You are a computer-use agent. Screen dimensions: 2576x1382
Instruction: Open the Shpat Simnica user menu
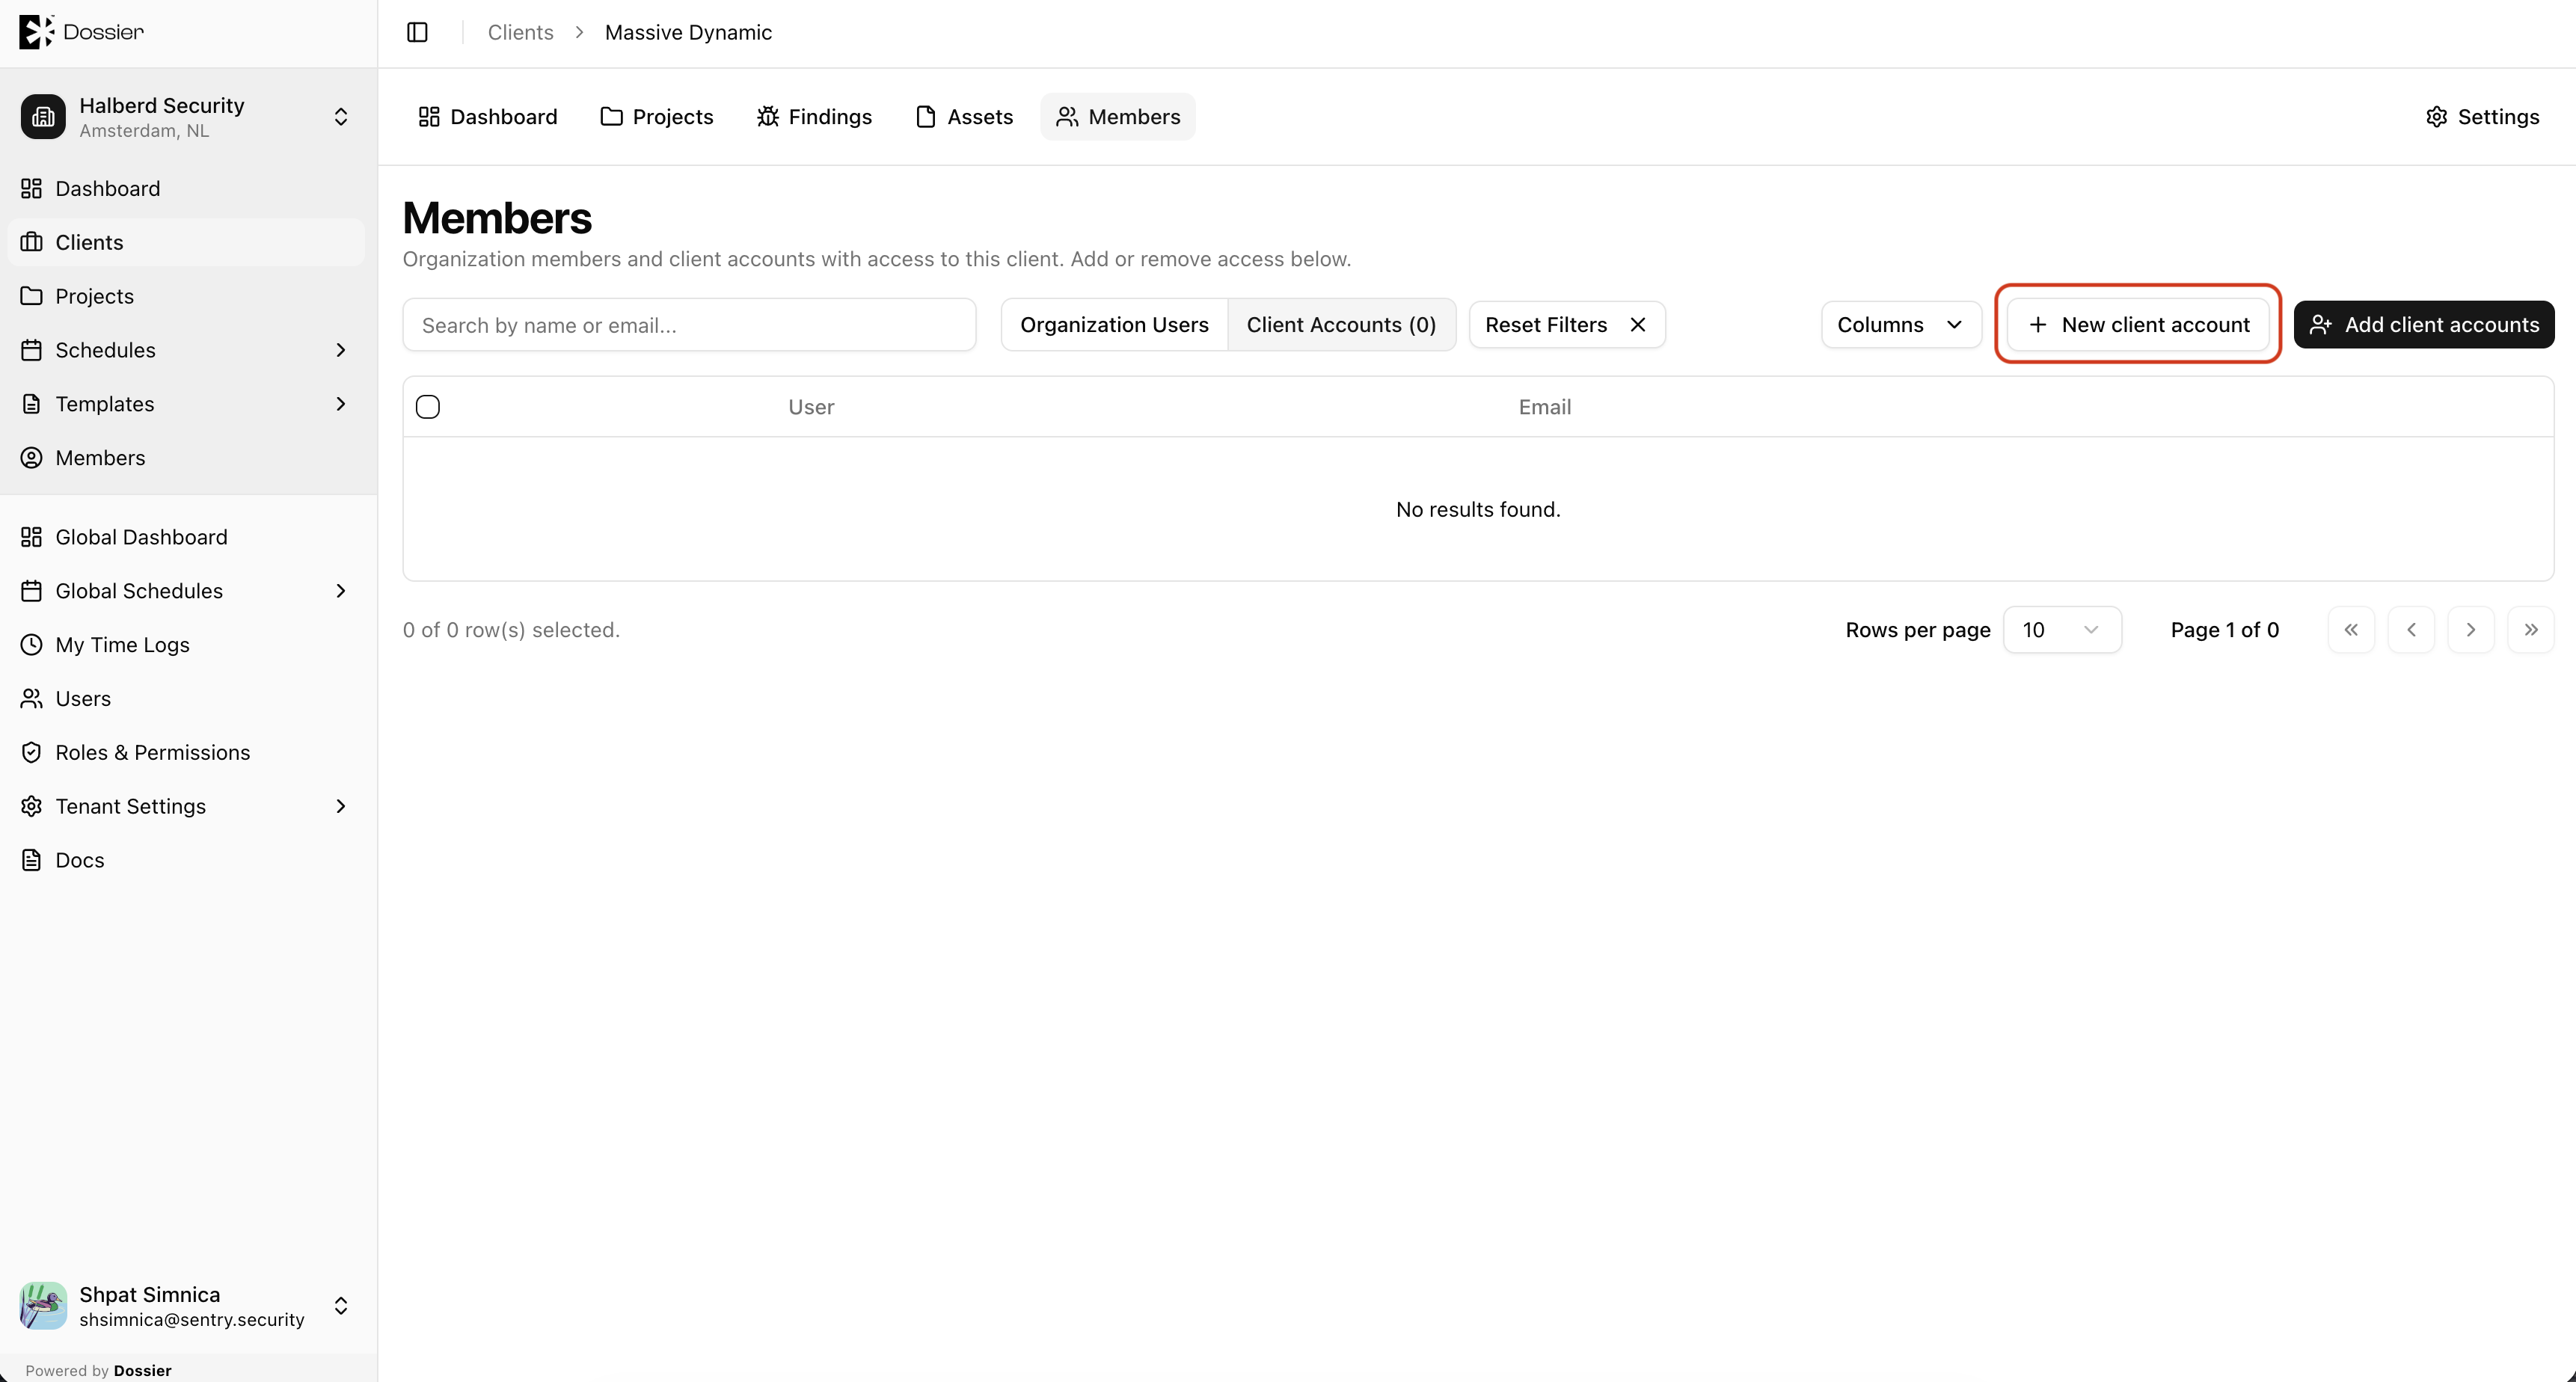tap(187, 1306)
